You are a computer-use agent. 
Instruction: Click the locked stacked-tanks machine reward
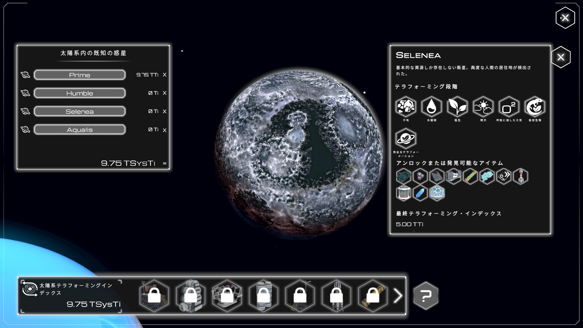191,296
